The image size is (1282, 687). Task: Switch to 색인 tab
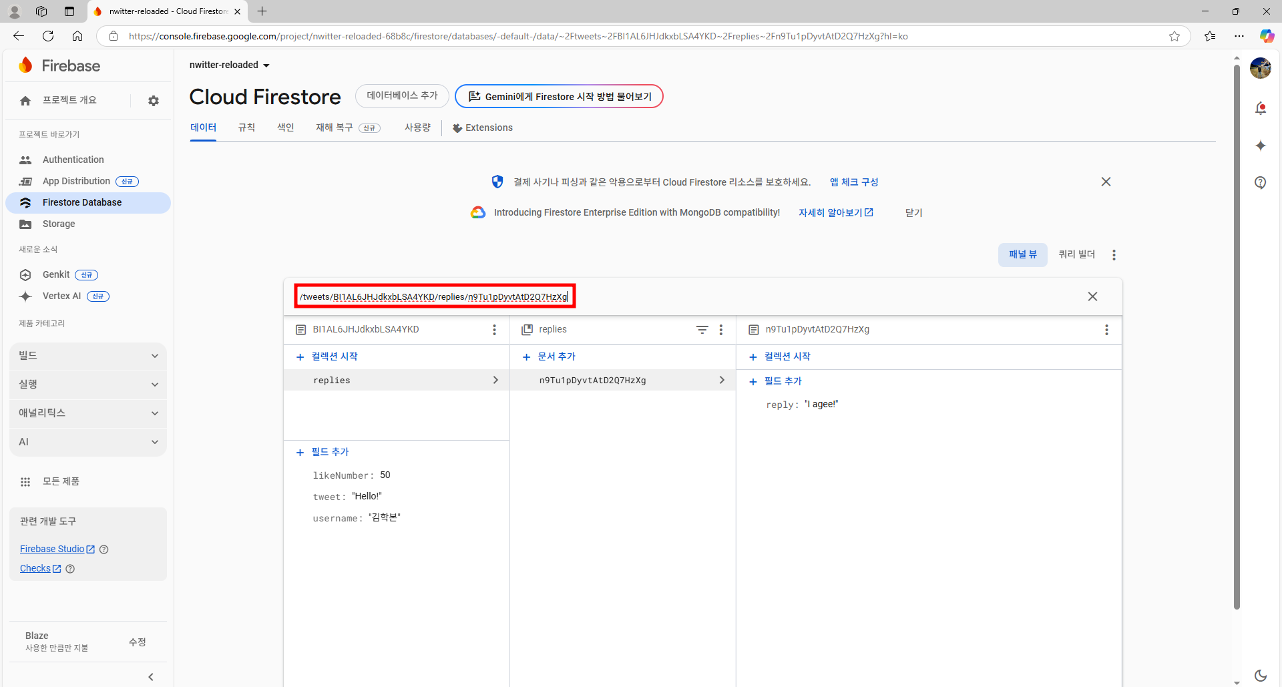286,128
